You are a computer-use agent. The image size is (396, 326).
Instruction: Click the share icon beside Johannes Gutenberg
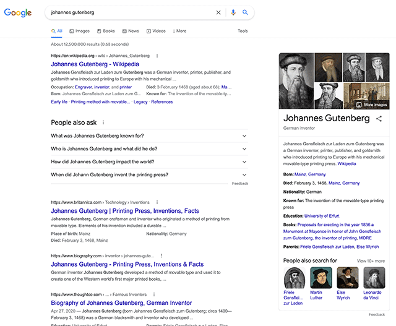tap(379, 118)
